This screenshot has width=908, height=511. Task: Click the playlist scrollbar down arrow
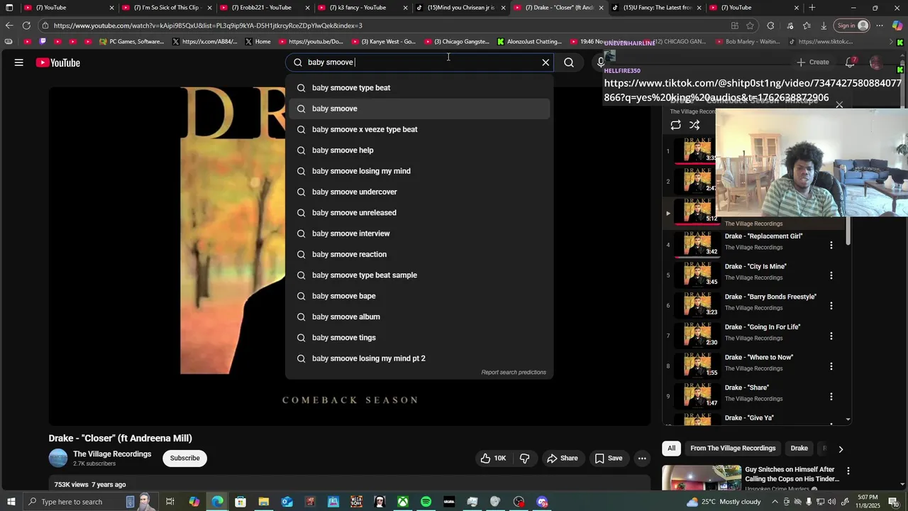click(x=848, y=420)
